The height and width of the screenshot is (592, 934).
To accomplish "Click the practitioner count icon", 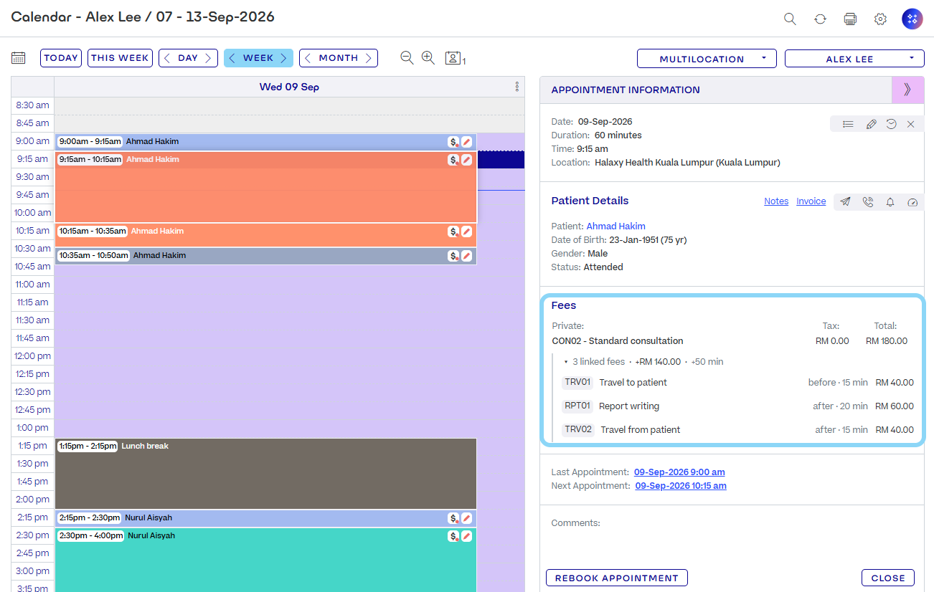I will point(455,59).
